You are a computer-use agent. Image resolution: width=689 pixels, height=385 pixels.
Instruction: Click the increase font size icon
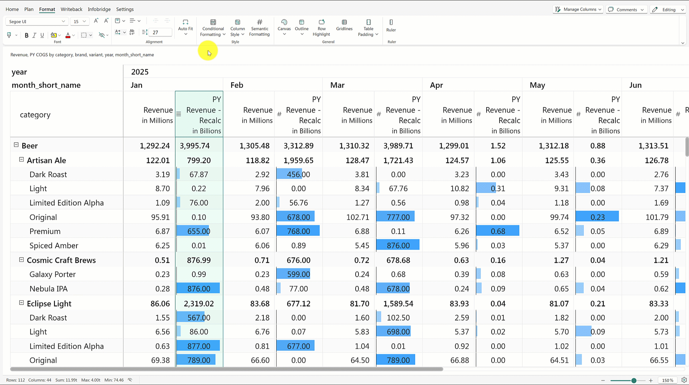click(x=96, y=21)
